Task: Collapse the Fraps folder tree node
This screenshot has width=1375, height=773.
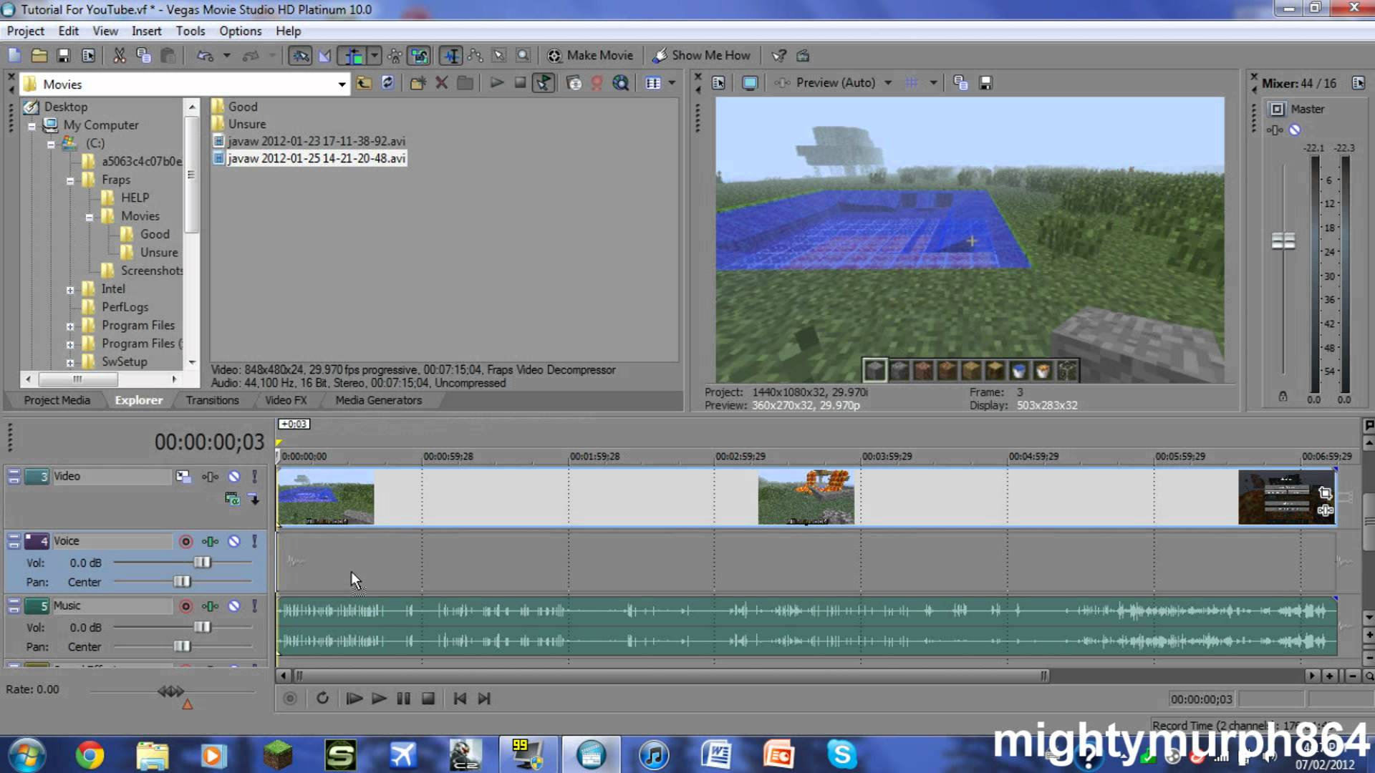Action: click(x=70, y=180)
